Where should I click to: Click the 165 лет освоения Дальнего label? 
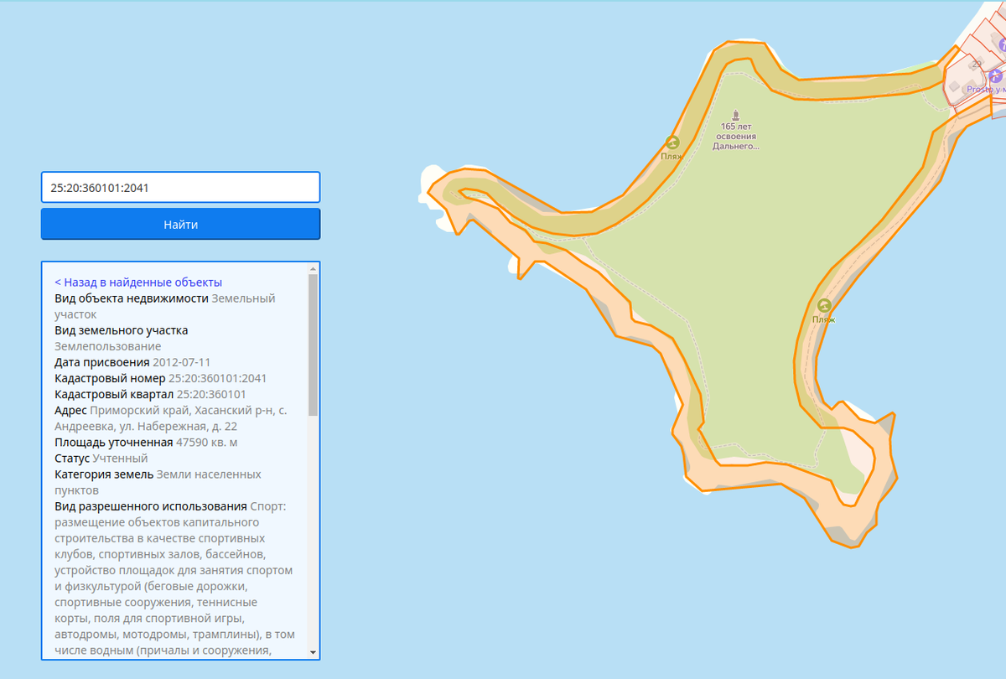(734, 136)
